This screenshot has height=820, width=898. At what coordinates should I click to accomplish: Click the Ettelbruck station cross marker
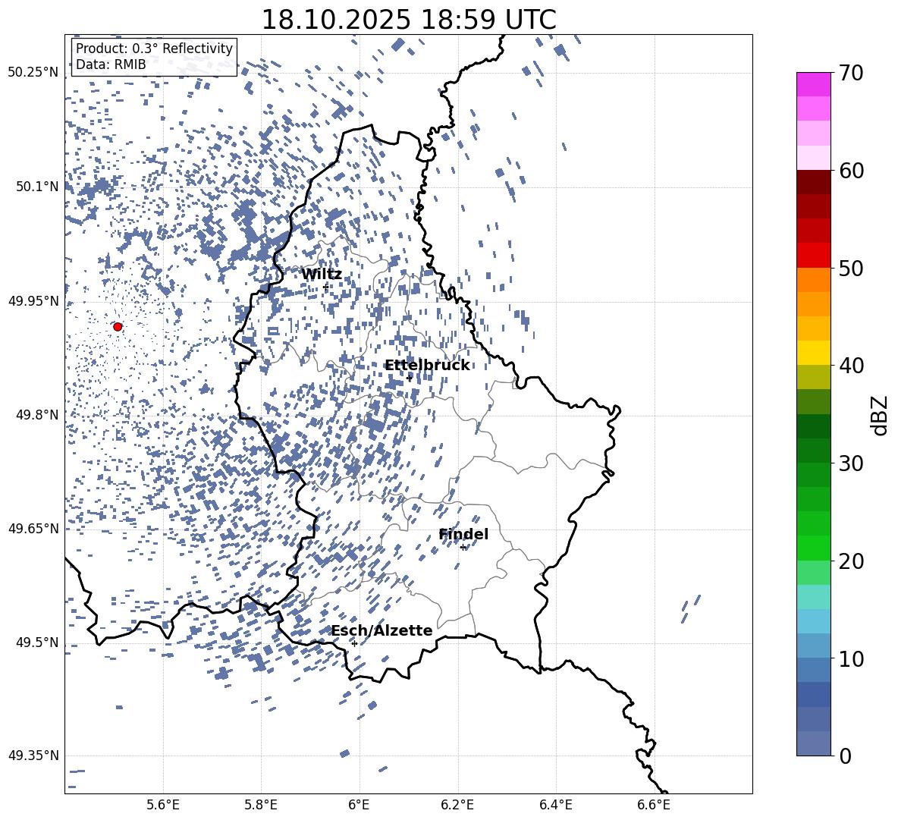(409, 377)
